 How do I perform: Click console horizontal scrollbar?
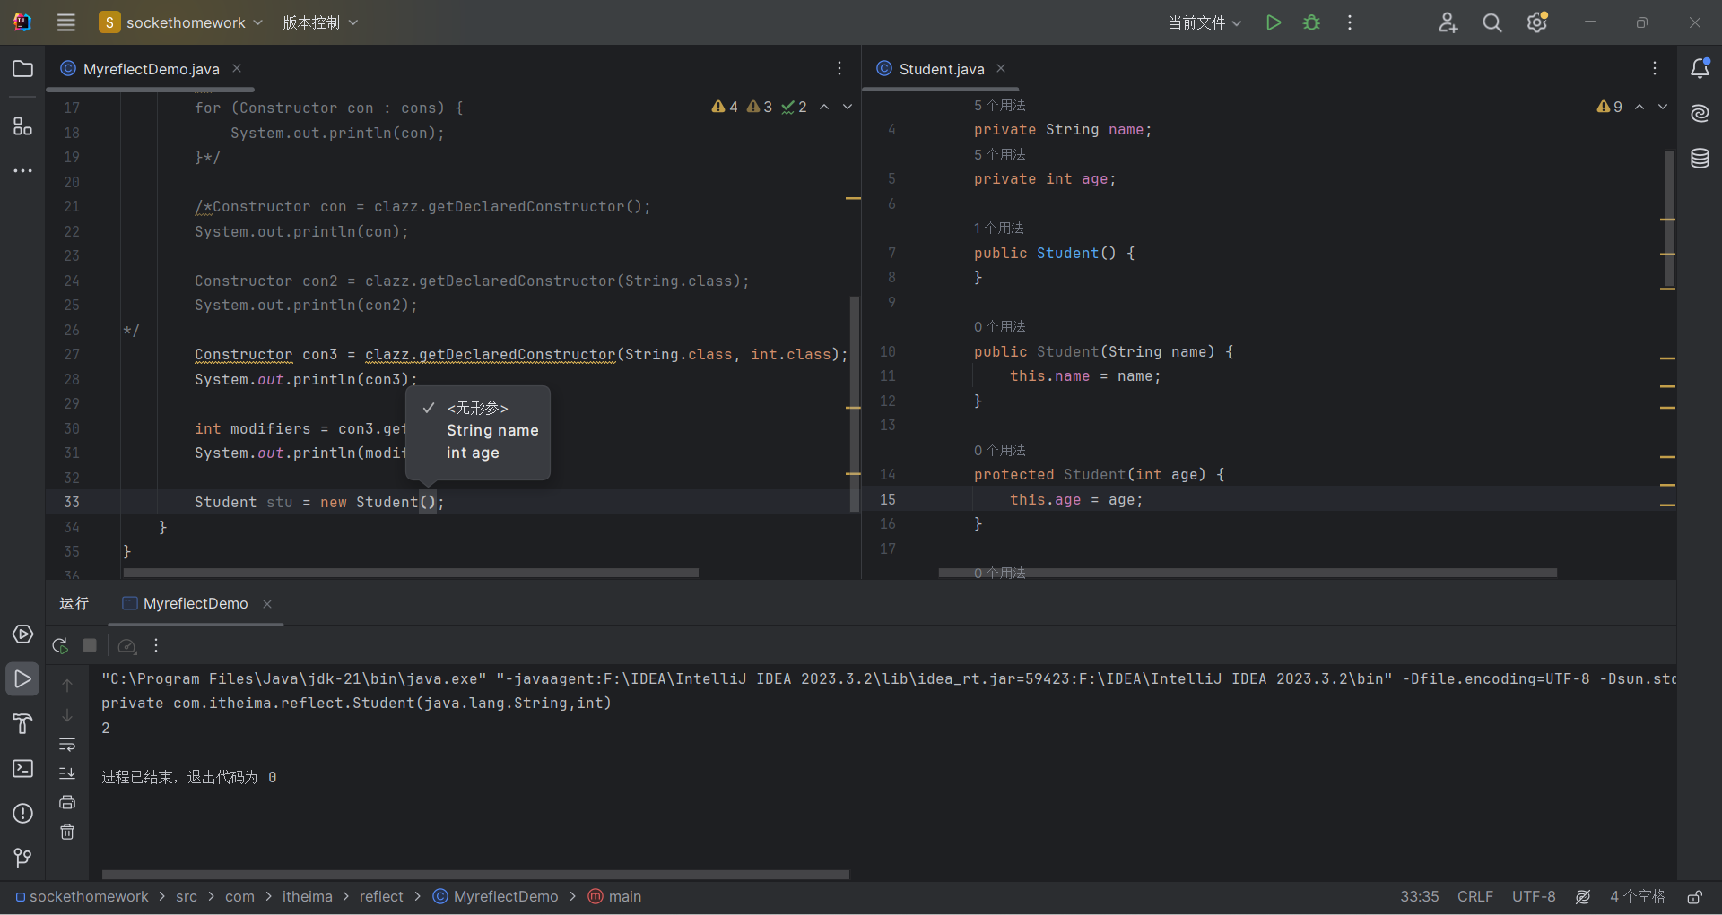tap(475, 874)
